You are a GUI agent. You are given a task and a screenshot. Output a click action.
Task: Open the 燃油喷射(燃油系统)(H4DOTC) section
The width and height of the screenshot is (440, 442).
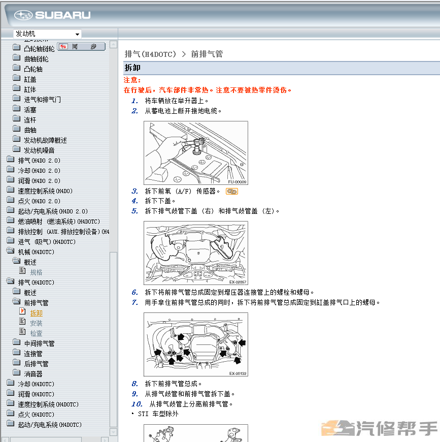[x=59, y=222]
